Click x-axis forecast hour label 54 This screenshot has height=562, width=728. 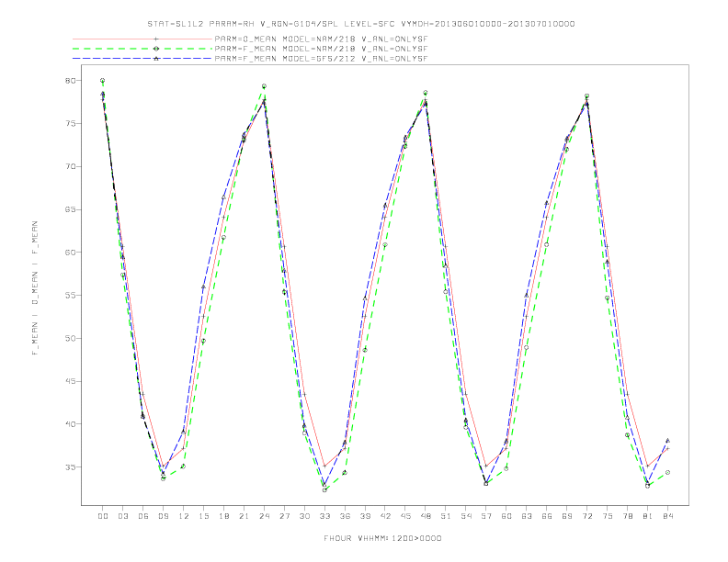pyautogui.click(x=466, y=516)
